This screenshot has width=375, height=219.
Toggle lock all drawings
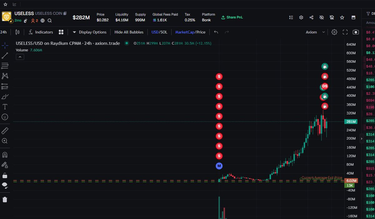5,175
